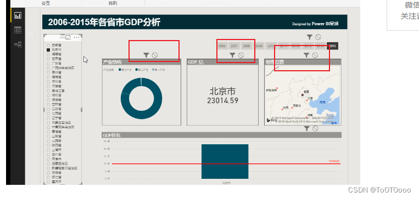Click the 10,000.00 reference line label

(x=334, y=161)
